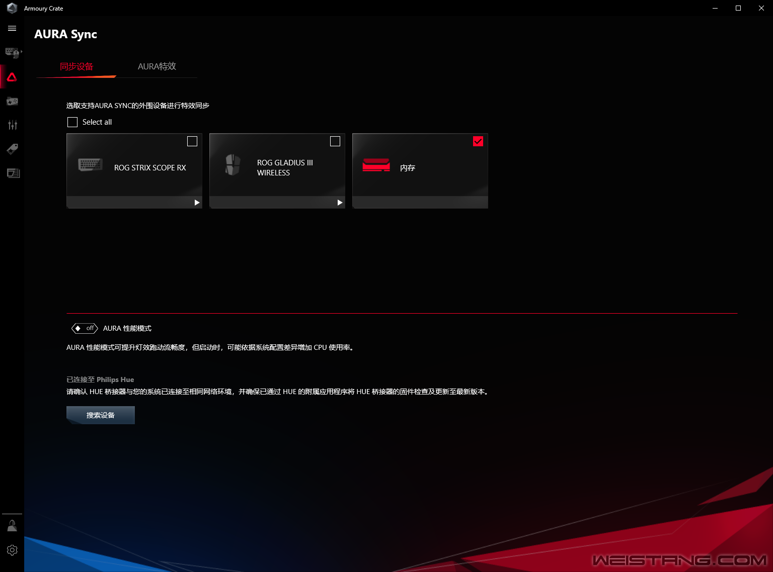773x572 pixels.
Task: Select the AURA Sync triangle sidebar icon
Action: 12,77
